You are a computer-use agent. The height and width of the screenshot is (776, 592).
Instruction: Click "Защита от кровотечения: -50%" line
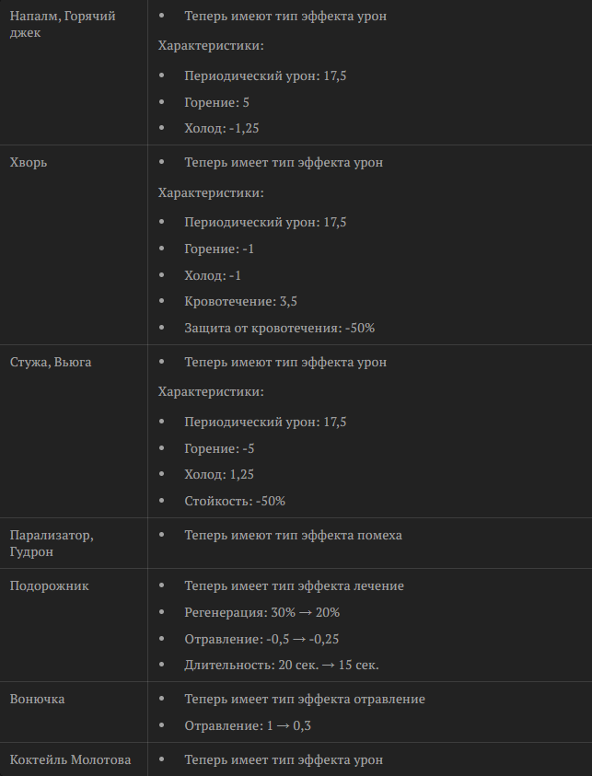(280, 328)
